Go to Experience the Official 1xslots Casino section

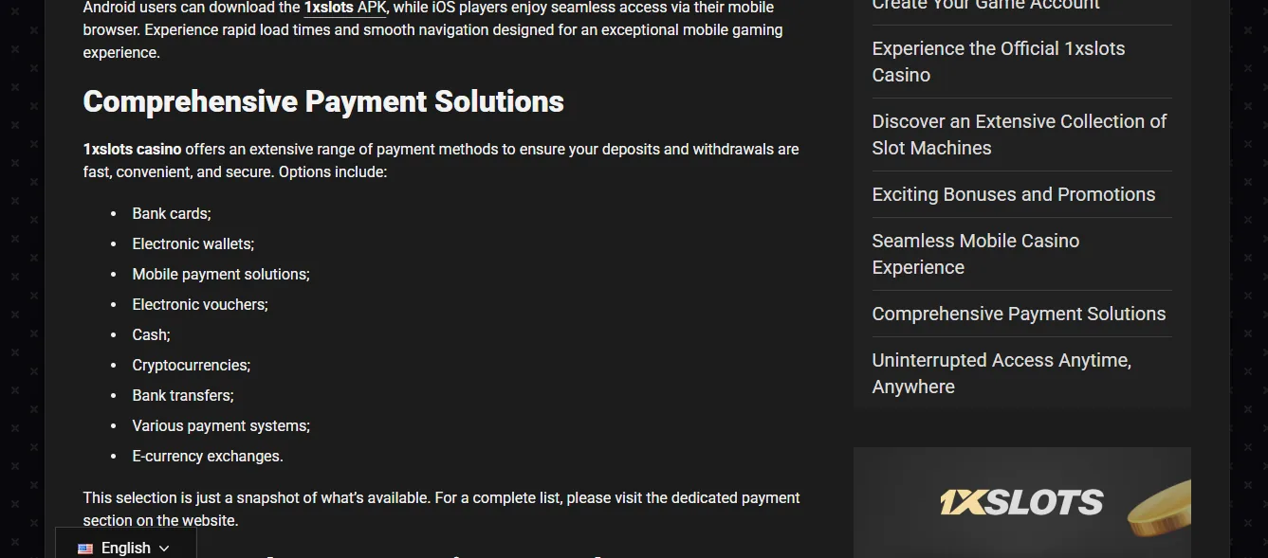pyautogui.click(x=999, y=62)
